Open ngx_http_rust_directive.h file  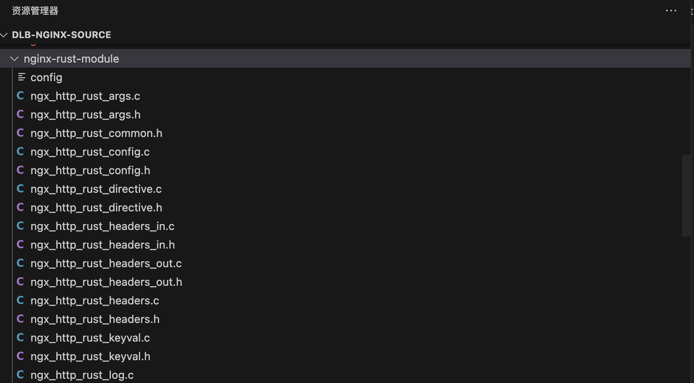click(97, 207)
